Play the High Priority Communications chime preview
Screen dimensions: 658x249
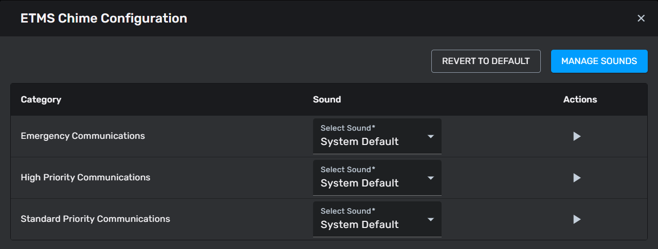click(x=577, y=178)
